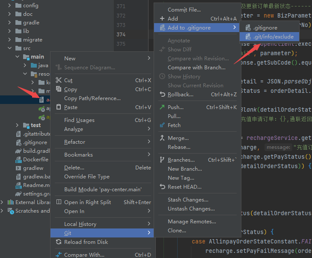Open the New submenu

click(x=102, y=58)
